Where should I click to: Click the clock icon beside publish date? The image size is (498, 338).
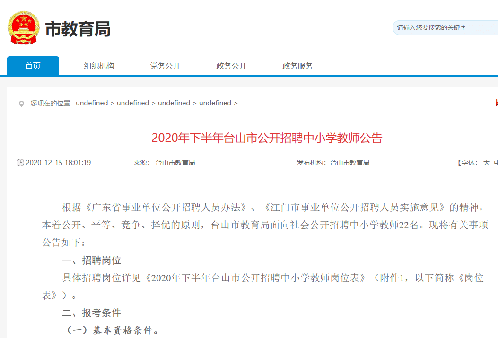(20, 163)
